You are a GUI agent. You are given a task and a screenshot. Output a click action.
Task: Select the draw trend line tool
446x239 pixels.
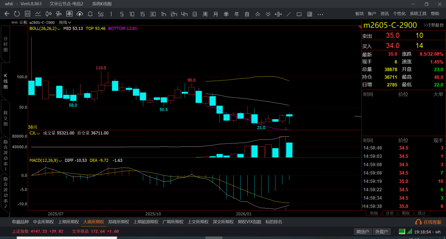[289, 14]
